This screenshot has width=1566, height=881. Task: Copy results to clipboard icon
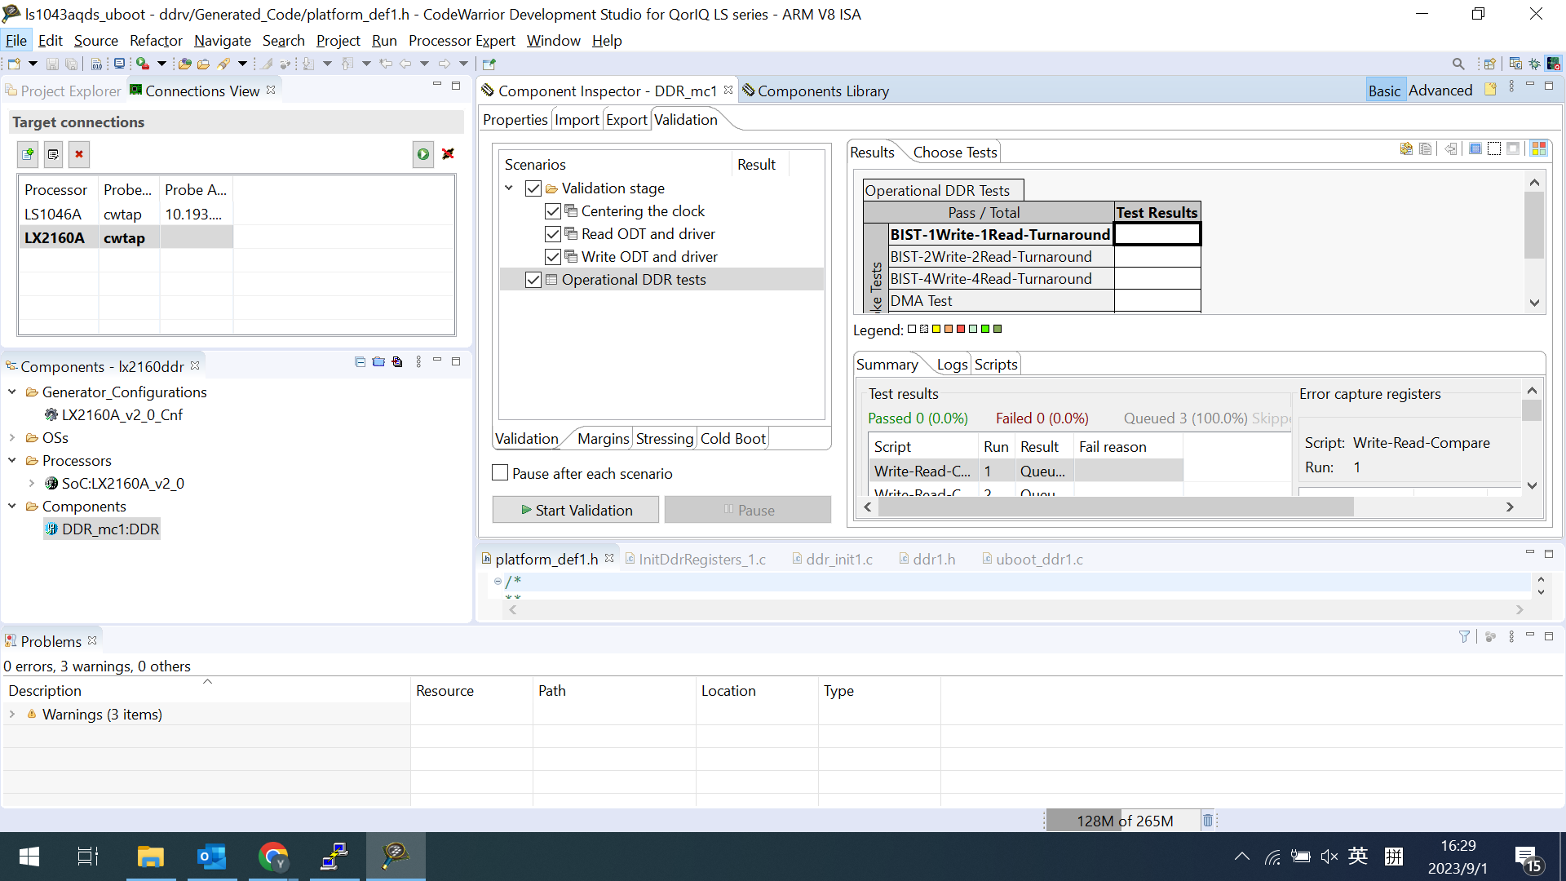click(x=1425, y=148)
